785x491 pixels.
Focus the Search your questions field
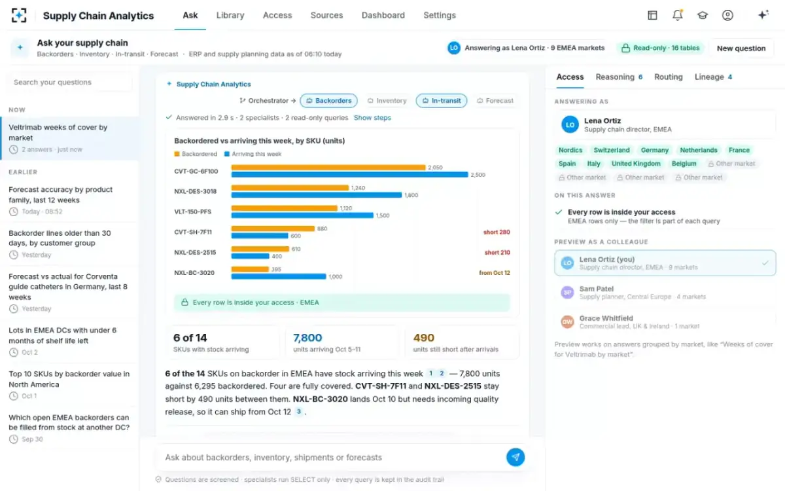(69, 82)
